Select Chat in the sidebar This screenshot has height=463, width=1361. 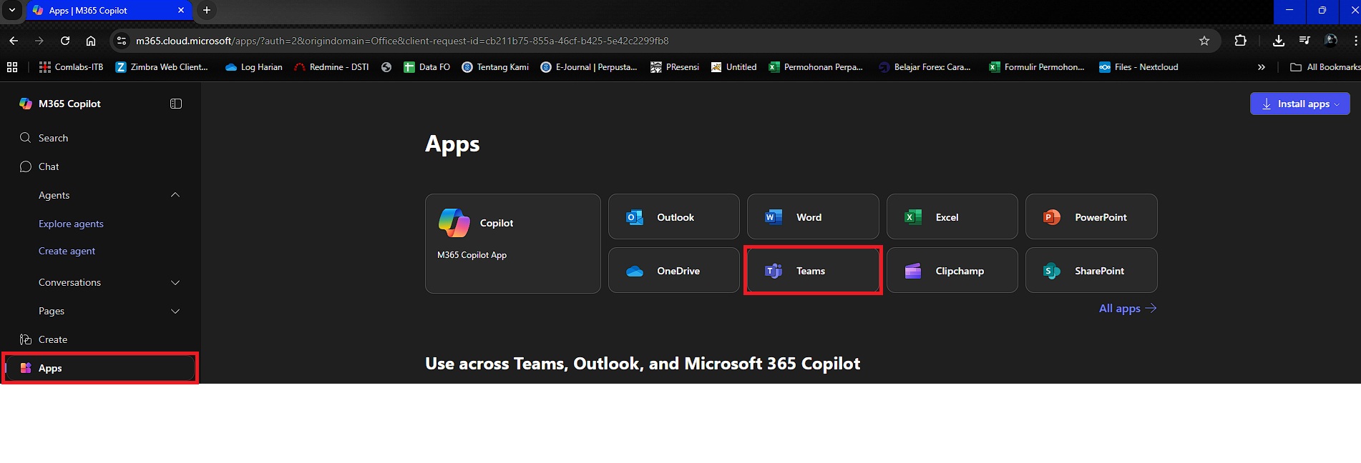pos(49,166)
